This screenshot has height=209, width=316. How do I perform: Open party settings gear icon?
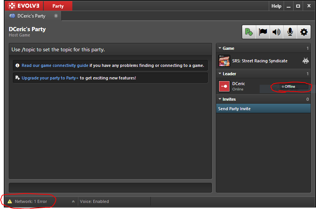click(x=304, y=32)
